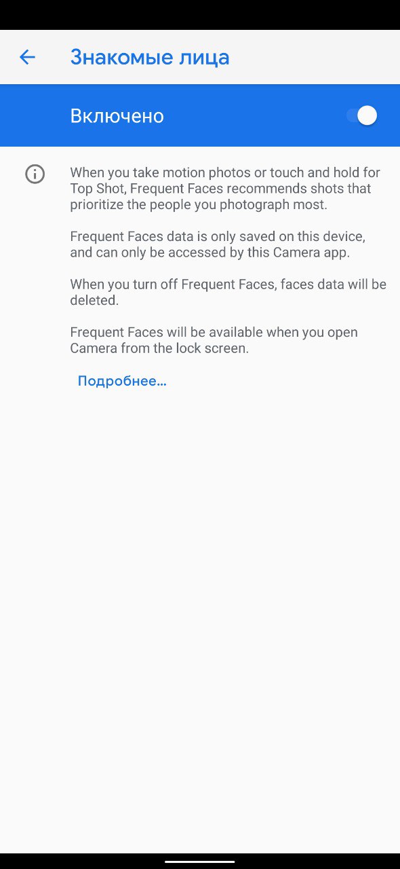The width and height of the screenshot is (400, 869).
Task: Click the paragraph starting "When you take motion photos"
Action: (225, 189)
